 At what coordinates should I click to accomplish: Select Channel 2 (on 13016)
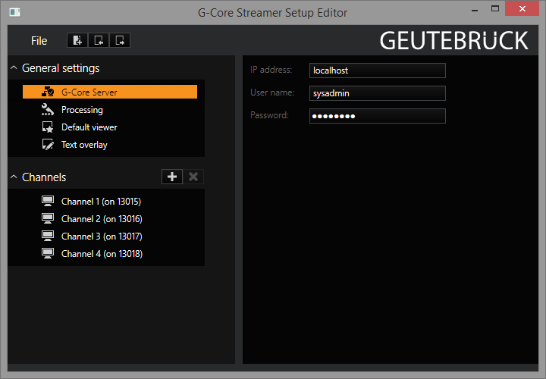tap(102, 219)
